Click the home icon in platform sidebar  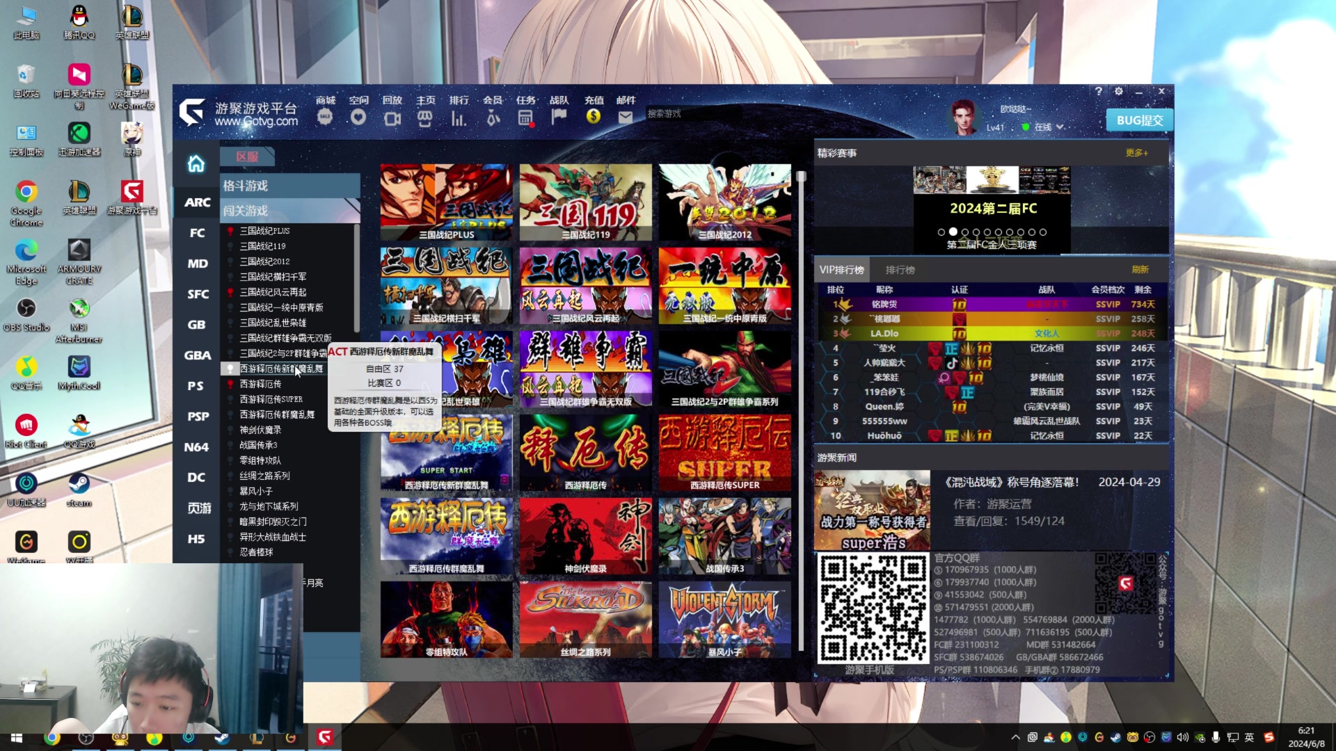click(196, 163)
